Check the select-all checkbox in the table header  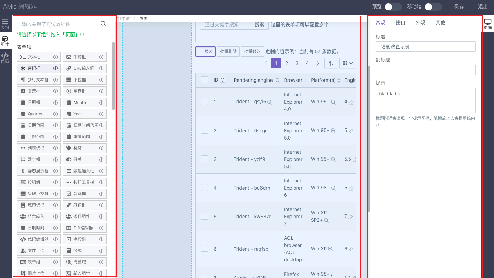click(204, 79)
